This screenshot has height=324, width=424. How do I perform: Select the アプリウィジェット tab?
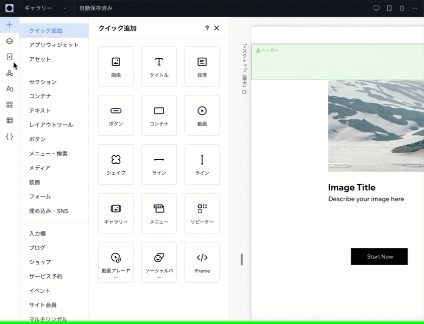54,45
